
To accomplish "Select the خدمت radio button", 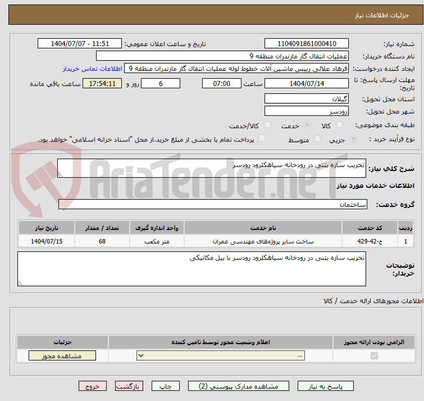I will [307, 125].
